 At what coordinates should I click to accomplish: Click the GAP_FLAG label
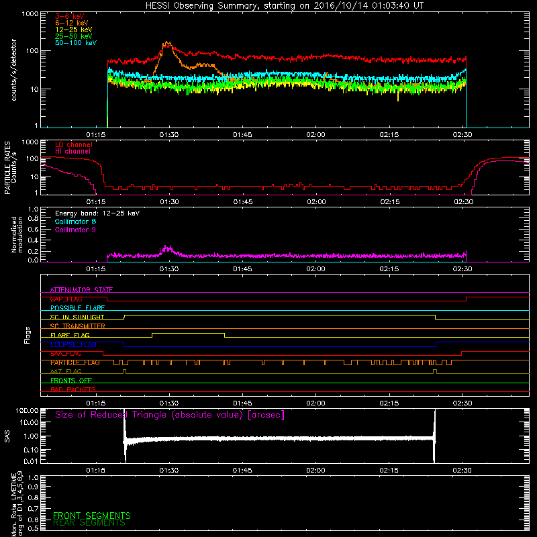pos(66,299)
